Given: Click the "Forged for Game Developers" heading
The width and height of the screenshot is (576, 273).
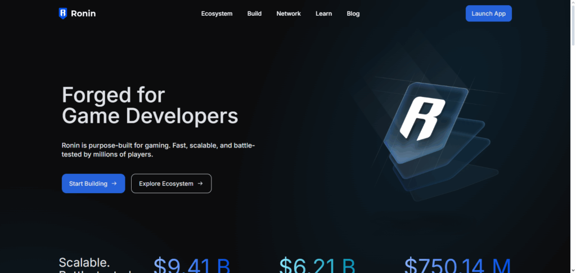Looking at the screenshot, I should point(150,105).
